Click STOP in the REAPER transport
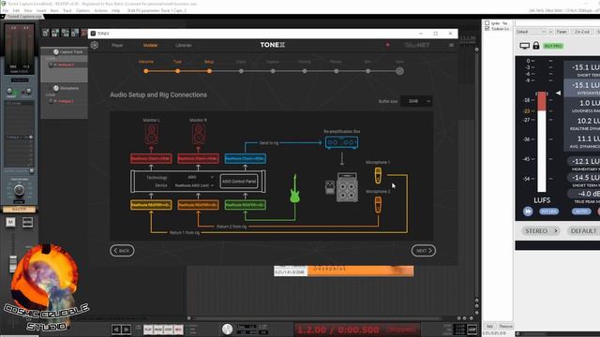This screenshot has height=337, width=600. [x=168, y=330]
